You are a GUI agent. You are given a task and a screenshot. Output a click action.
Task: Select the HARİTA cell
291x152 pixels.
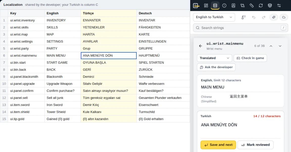[109, 34]
